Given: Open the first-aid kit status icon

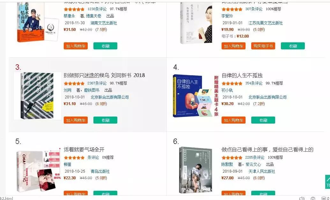Looking at the screenshot, I should (x=313, y=198).
